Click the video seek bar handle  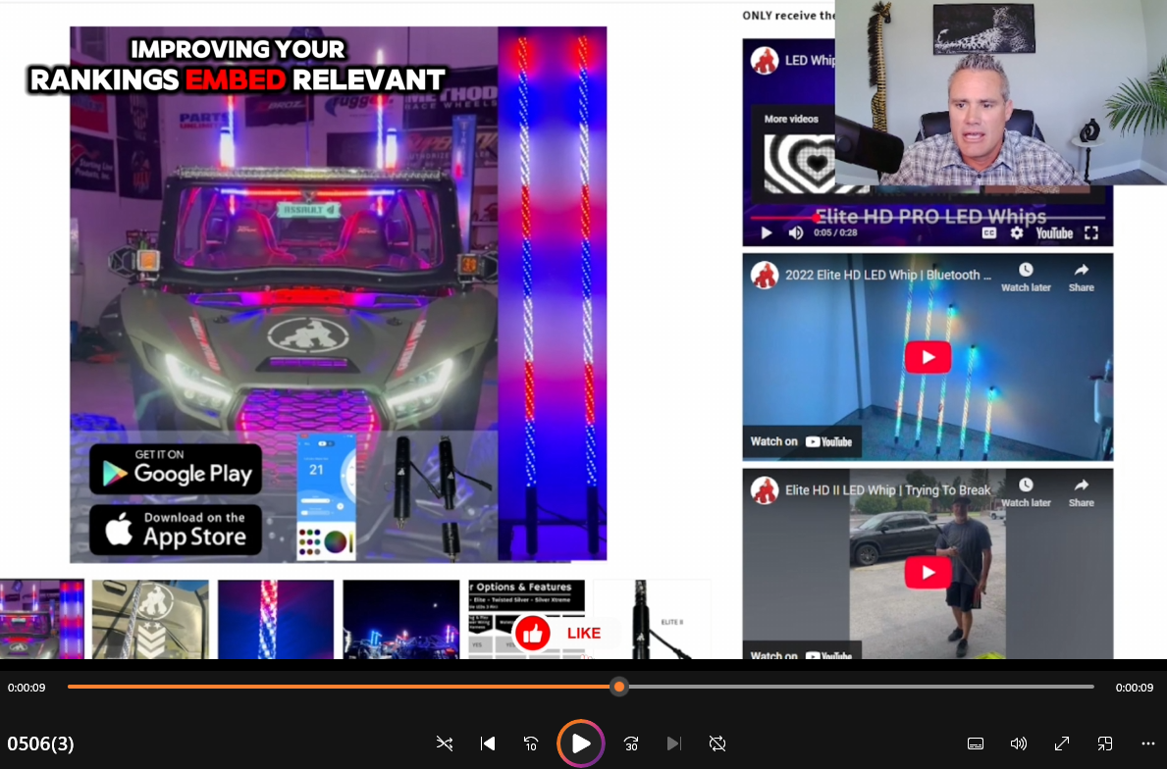618,687
